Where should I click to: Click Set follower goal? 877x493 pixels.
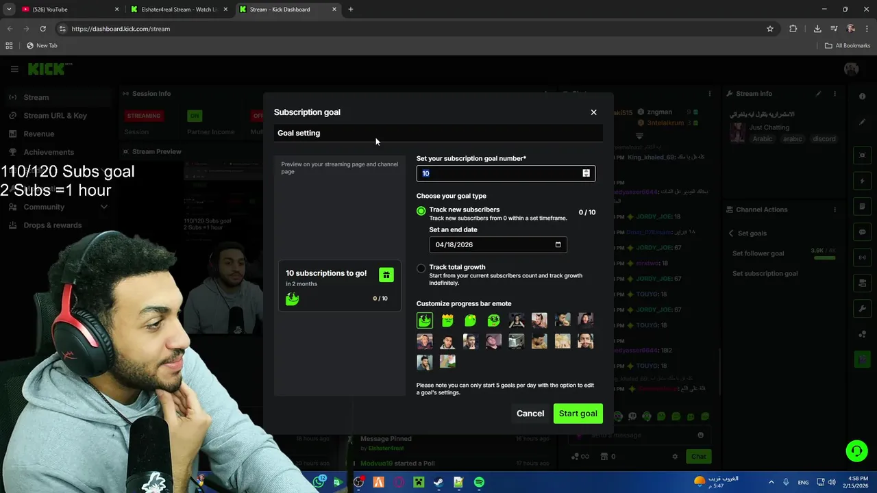(758, 253)
